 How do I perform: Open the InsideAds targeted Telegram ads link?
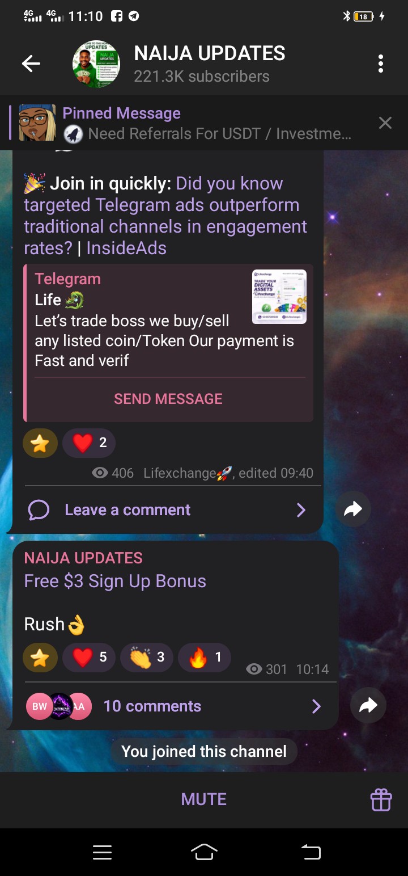[165, 216]
